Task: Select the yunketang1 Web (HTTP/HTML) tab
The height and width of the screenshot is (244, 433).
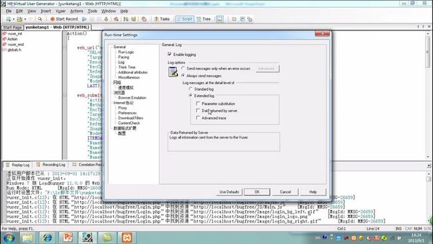Action: [x=57, y=27]
